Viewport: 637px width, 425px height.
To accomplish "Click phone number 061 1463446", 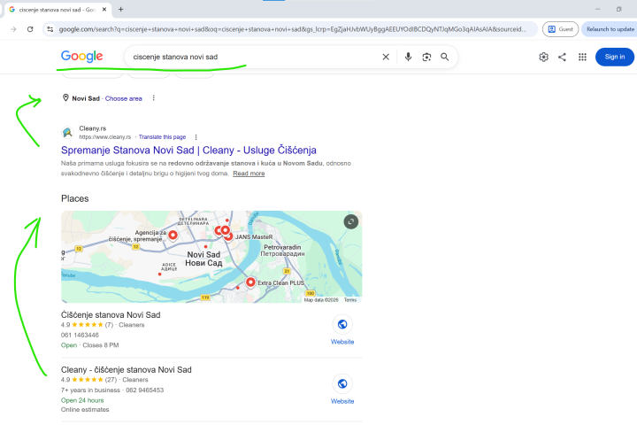I will coord(80,335).
